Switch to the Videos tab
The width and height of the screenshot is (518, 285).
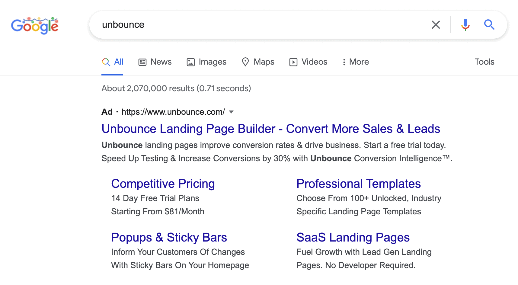[308, 62]
